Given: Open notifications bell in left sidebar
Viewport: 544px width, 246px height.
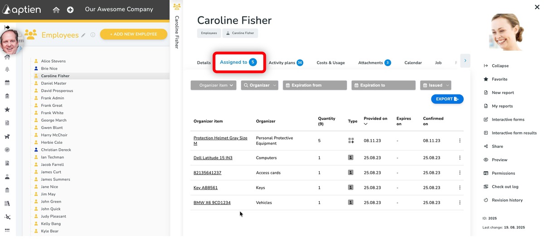Looking at the screenshot, I should coord(7,69).
